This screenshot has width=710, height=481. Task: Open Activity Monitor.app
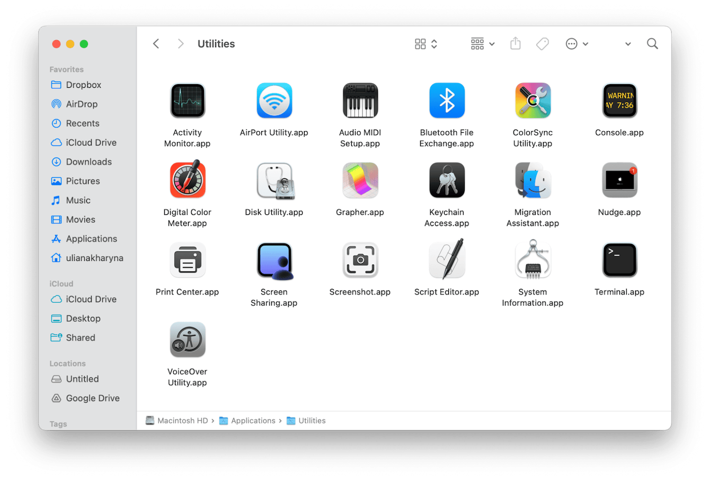[x=187, y=101]
